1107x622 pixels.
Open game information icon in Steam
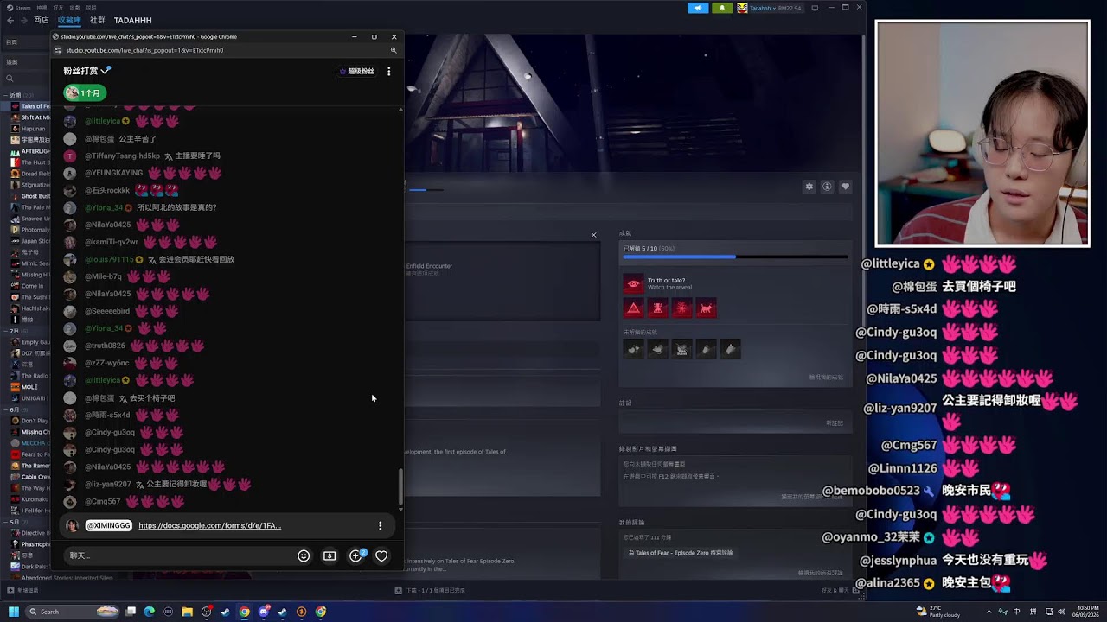[828, 187]
